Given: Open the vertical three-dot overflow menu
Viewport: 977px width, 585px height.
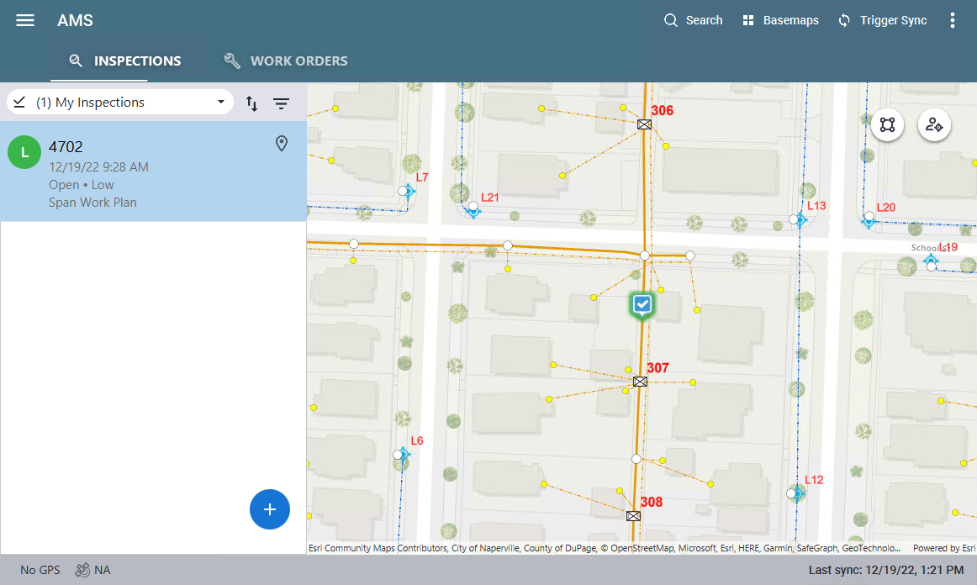Looking at the screenshot, I should coord(952,20).
